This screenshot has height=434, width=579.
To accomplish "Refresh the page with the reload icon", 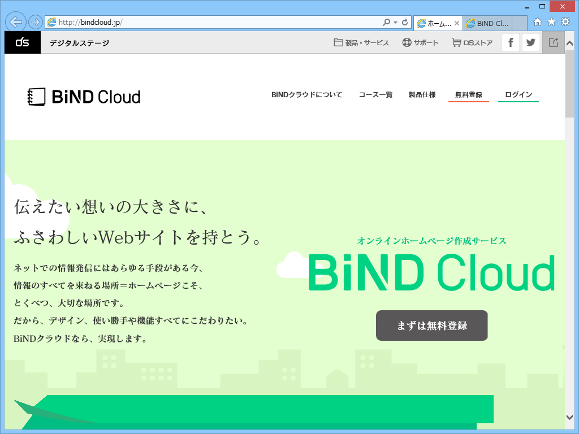I will click(x=406, y=23).
